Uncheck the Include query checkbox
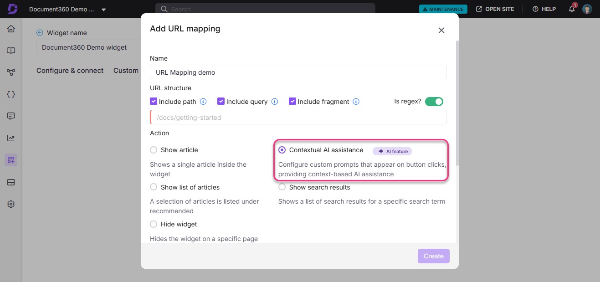 click(x=221, y=102)
